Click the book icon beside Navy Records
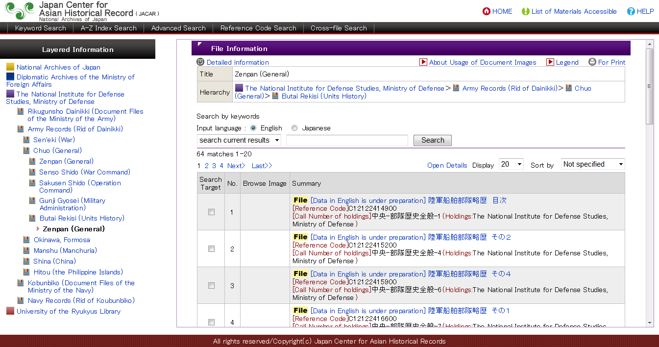The width and height of the screenshot is (659, 347). click(x=21, y=300)
